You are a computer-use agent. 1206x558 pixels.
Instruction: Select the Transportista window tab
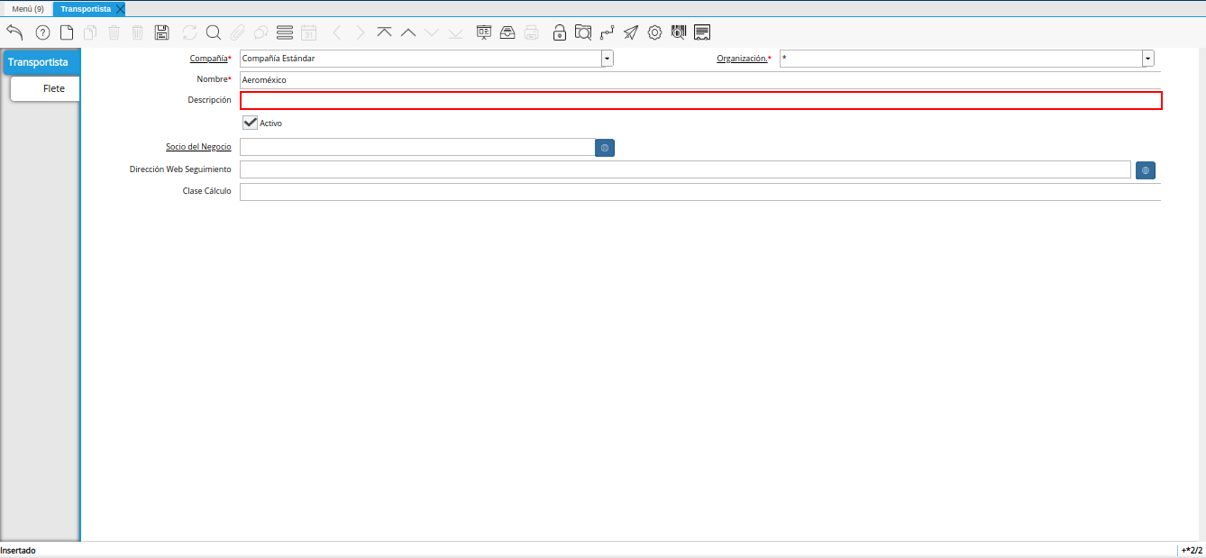tap(86, 9)
